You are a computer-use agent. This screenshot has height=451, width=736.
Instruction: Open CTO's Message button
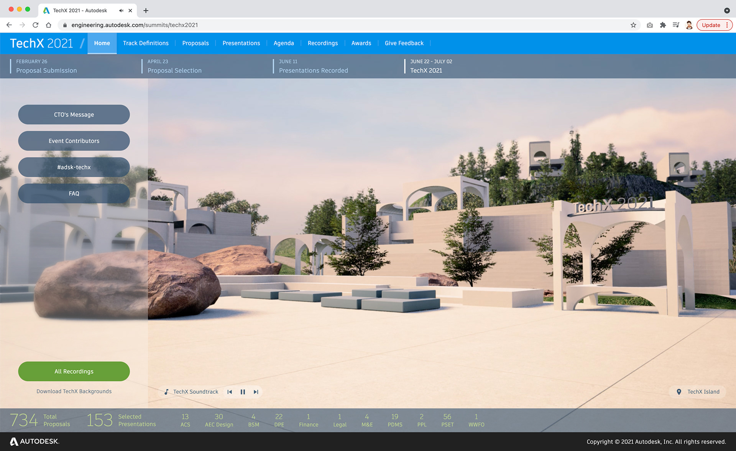tap(74, 115)
